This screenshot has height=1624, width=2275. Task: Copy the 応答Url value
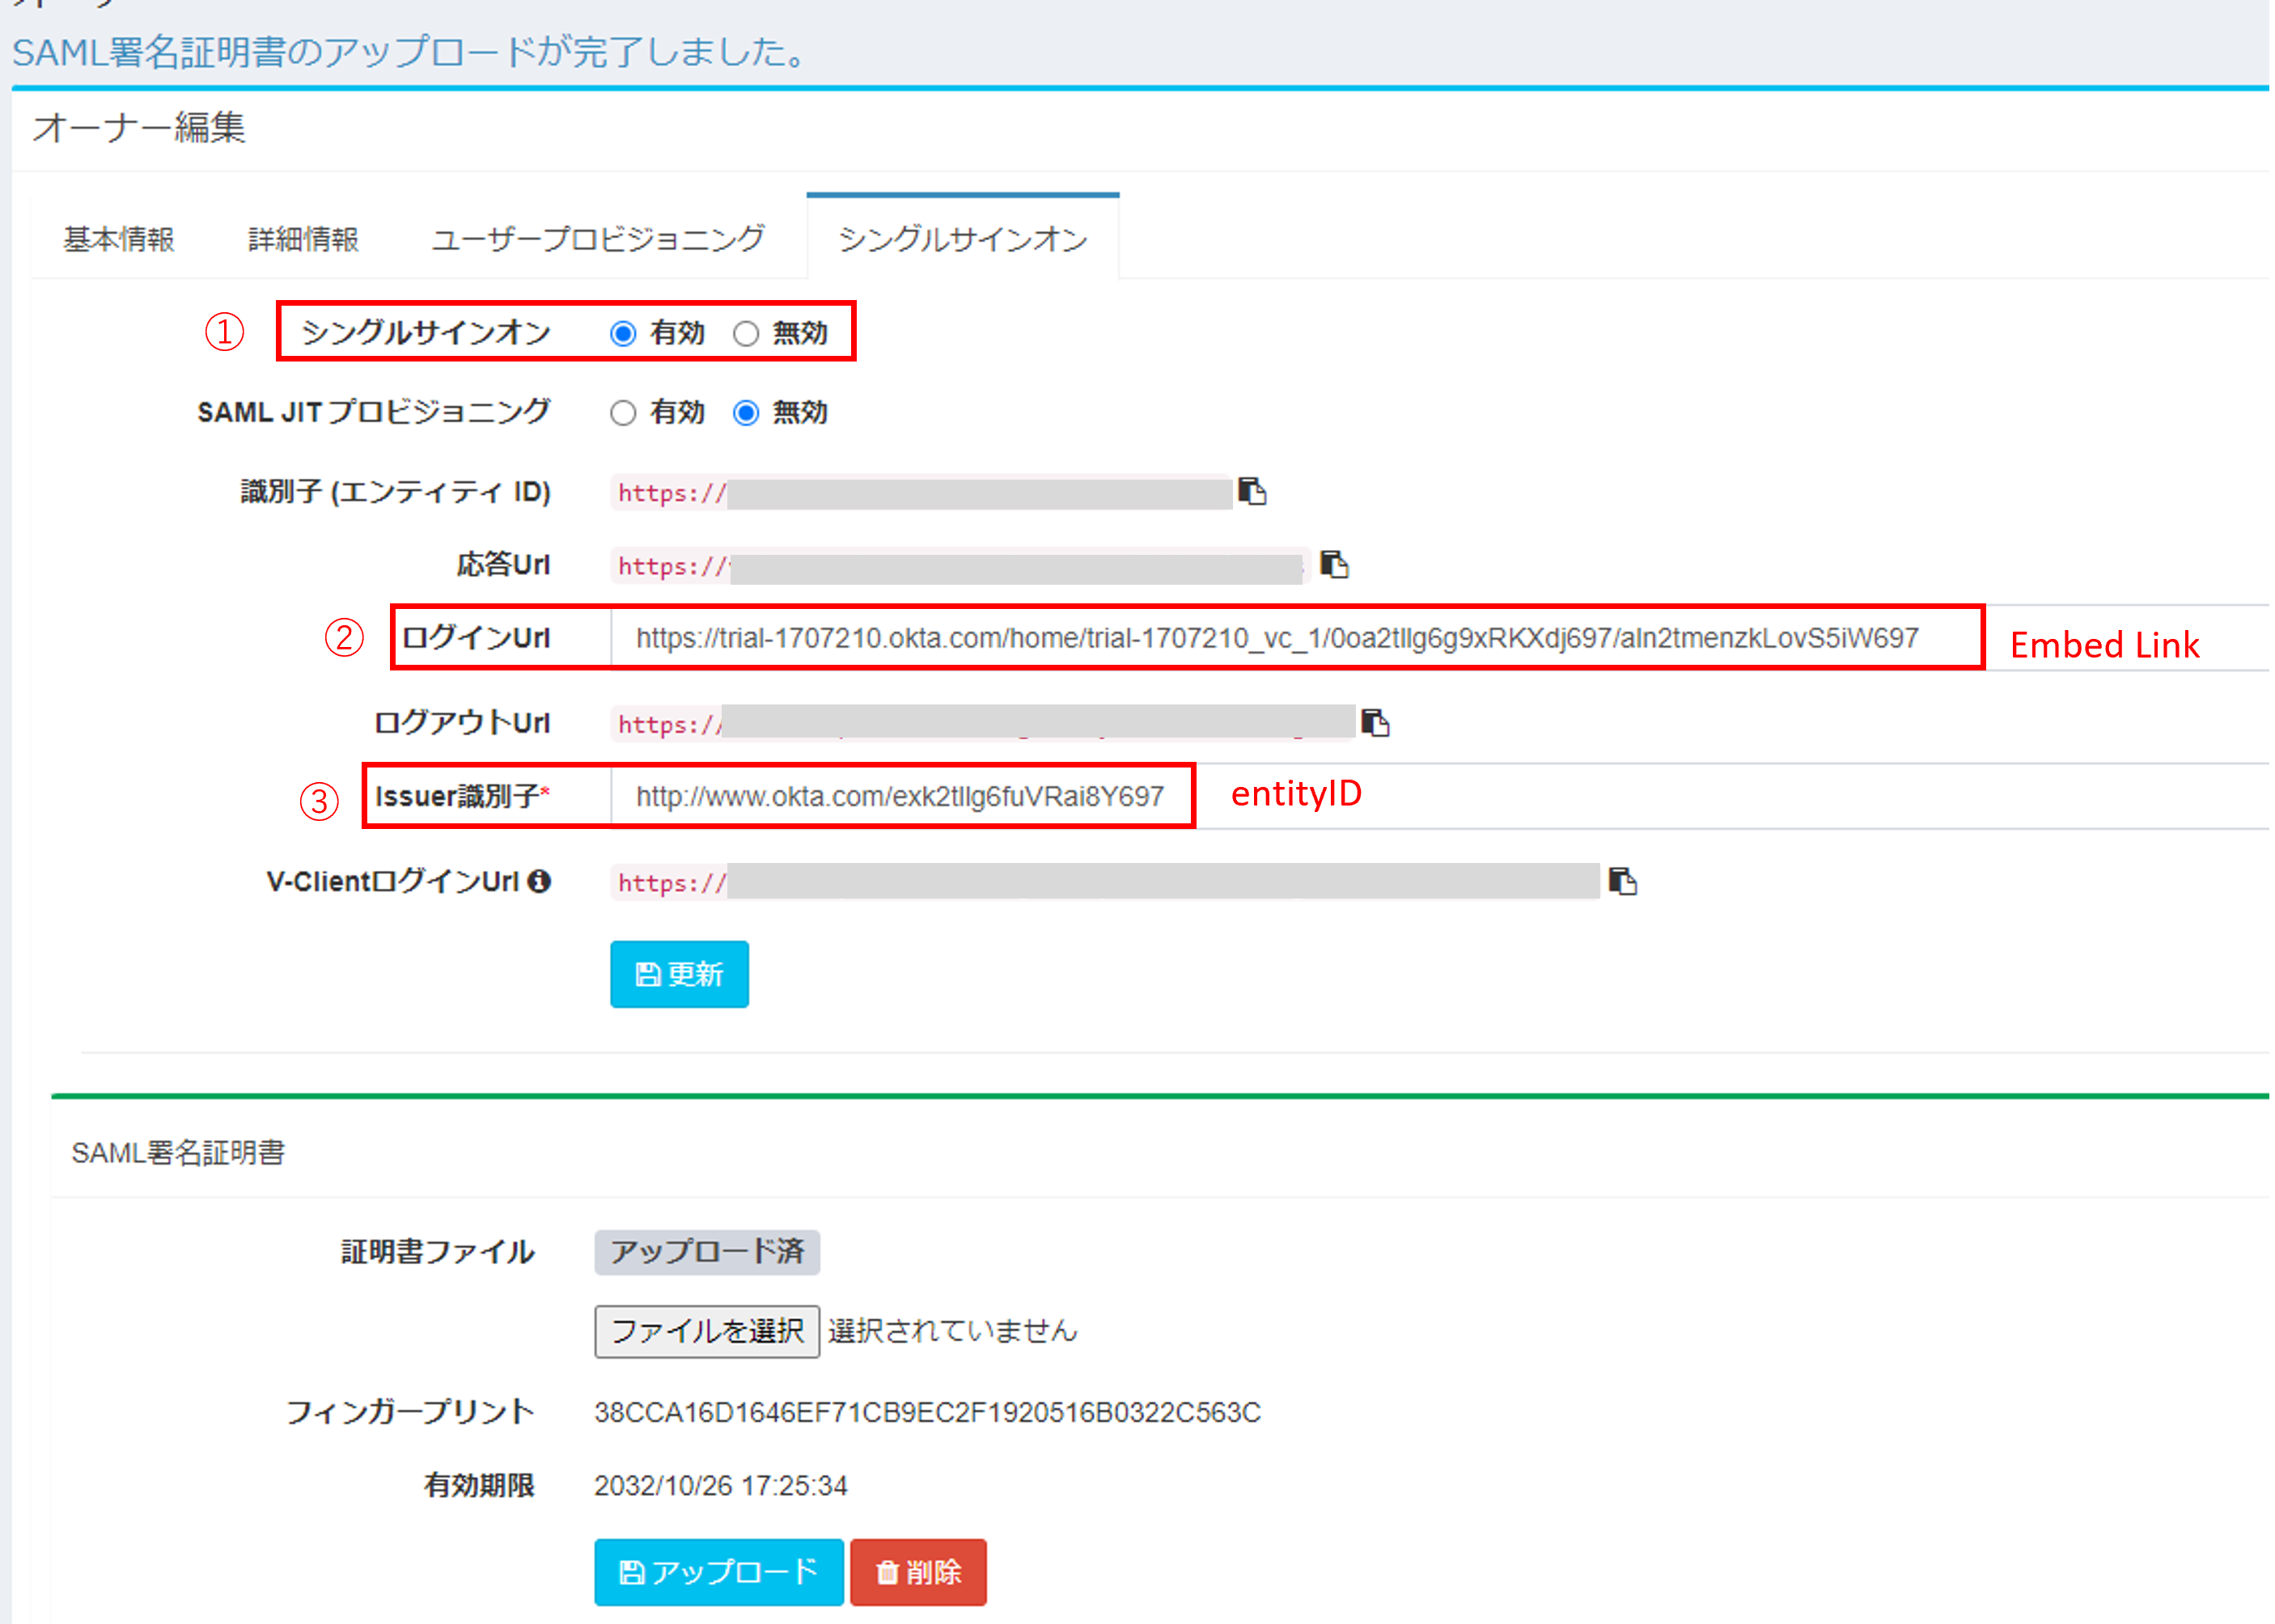pyautogui.click(x=1333, y=565)
